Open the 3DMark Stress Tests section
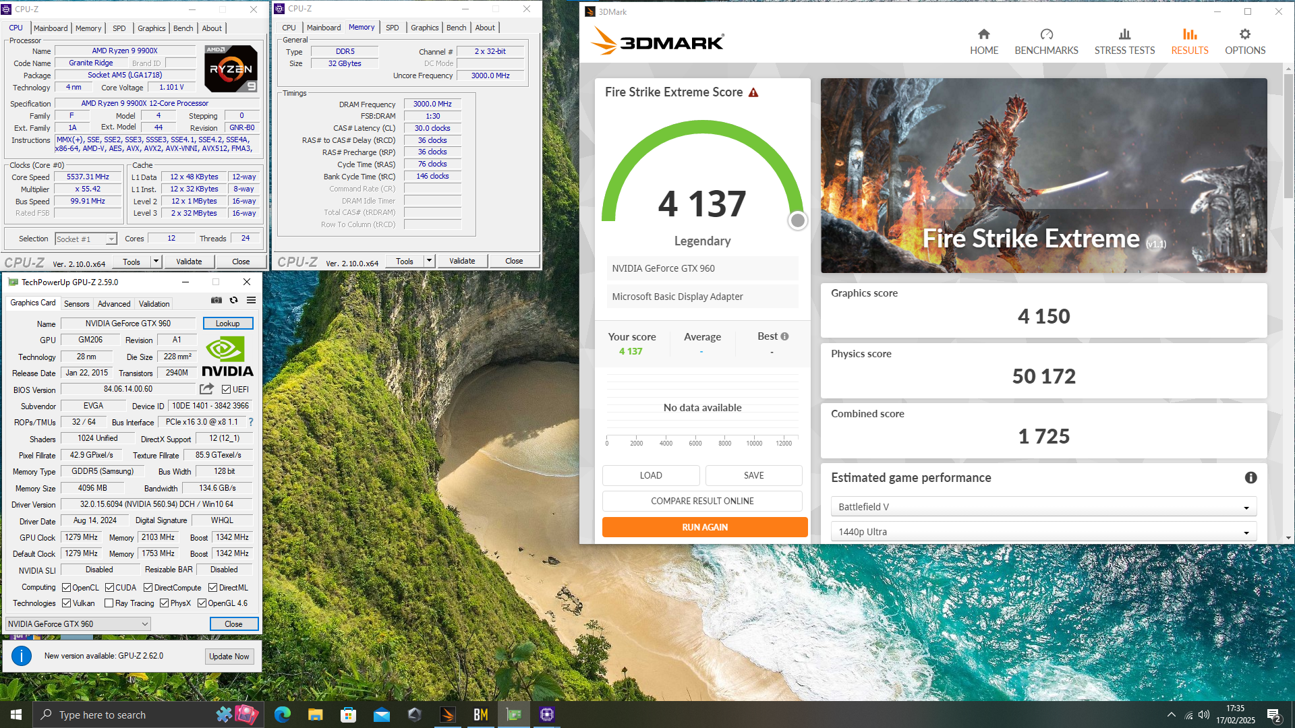Viewport: 1295px width, 728px height. [x=1124, y=42]
